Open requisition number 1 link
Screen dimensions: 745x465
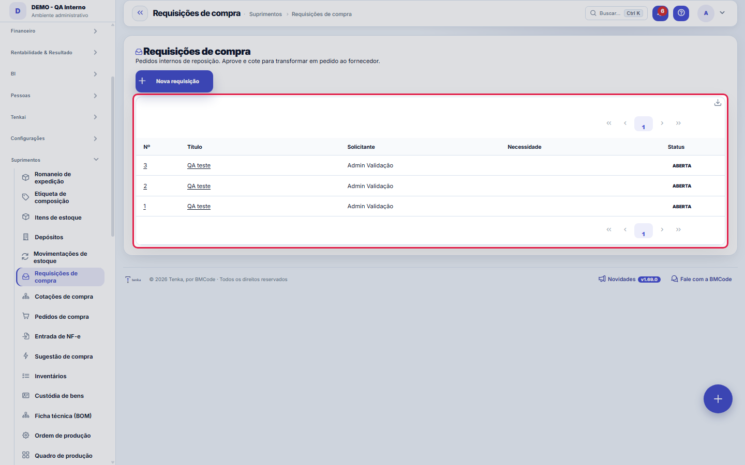145,206
